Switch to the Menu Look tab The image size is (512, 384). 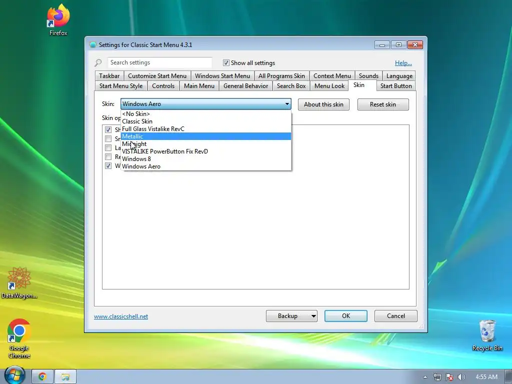(329, 86)
